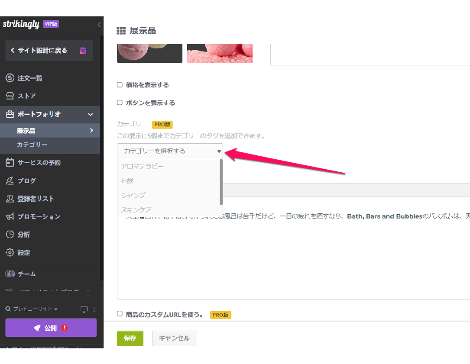
Task: Click the 注文一覧 dollar icon
Action: point(10,78)
